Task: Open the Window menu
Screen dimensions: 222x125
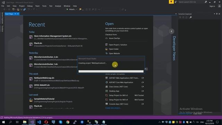Action: tap(67, 6)
